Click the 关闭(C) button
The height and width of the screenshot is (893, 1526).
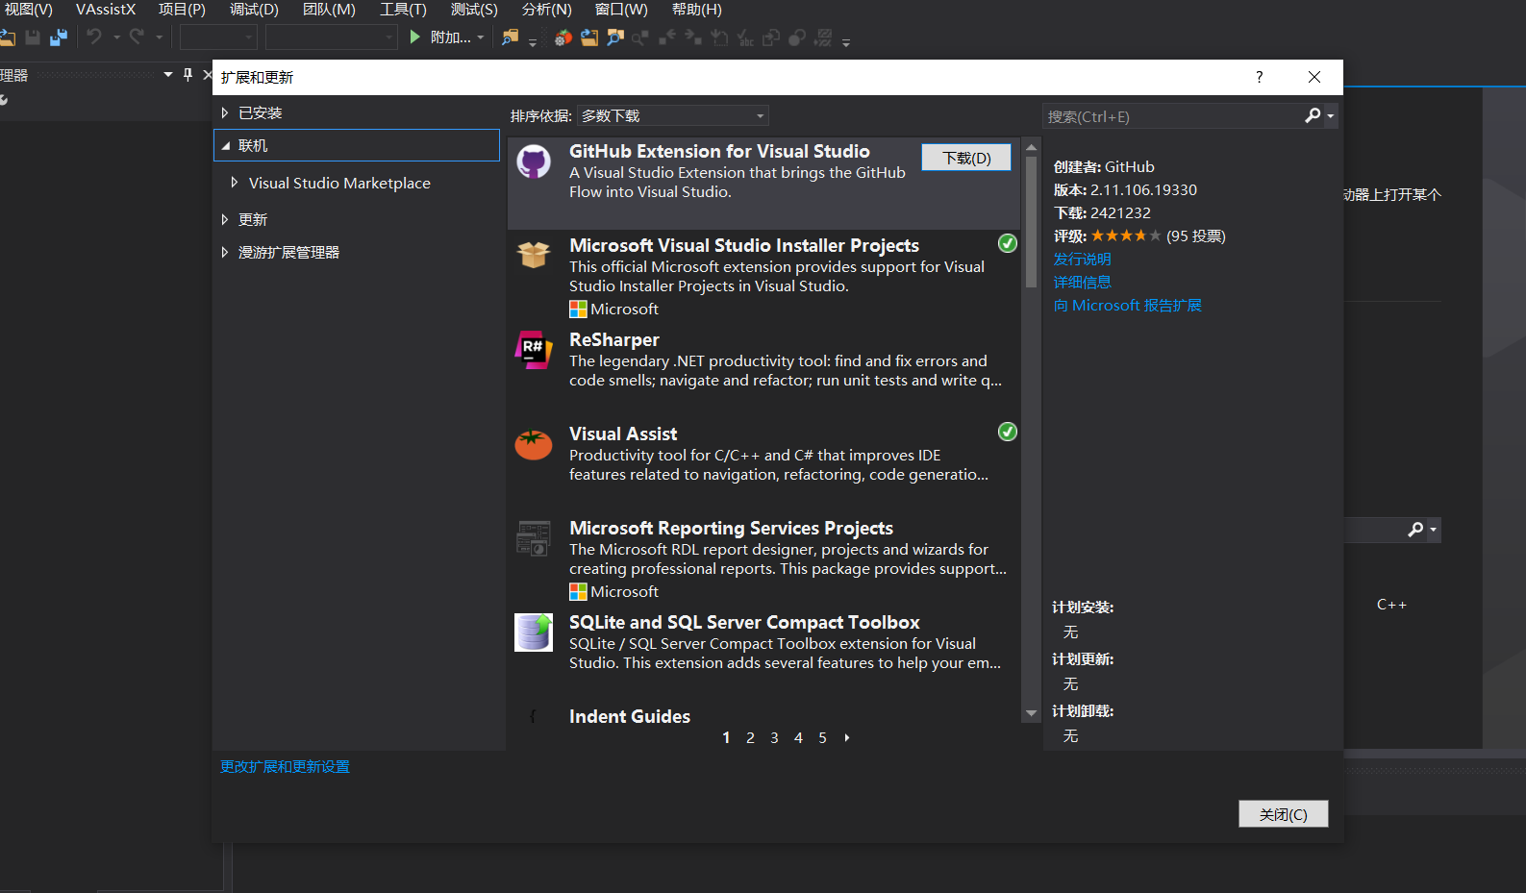tap(1284, 814)
